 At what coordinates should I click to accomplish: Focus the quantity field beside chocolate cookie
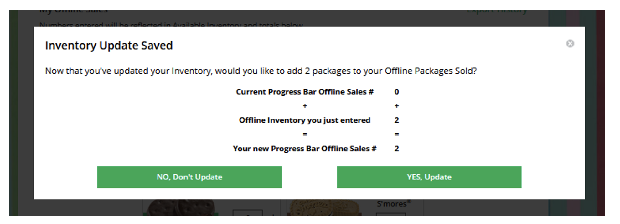[x=247, y=213]
